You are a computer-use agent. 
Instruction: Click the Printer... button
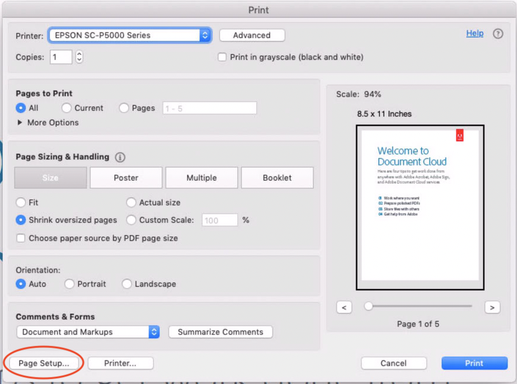120,363
